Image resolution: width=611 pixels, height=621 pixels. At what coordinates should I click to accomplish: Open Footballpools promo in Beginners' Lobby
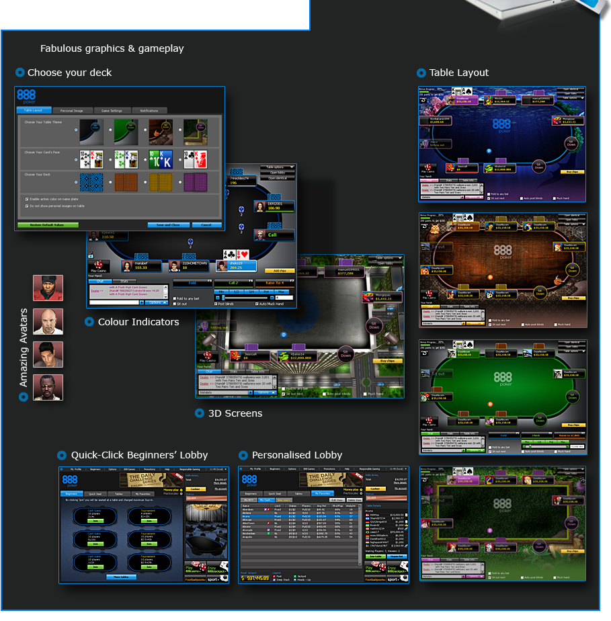195,579
